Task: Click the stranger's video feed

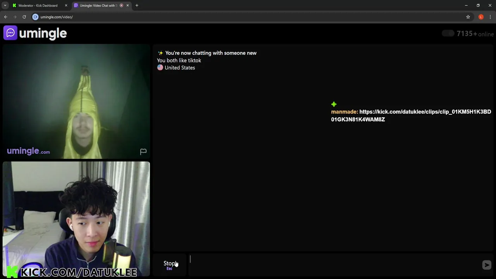Action: [76, 102]
